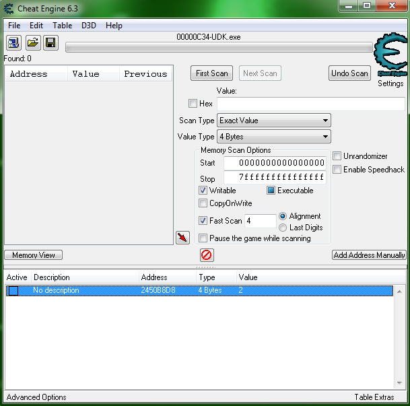Open the Help menu
Viewport: 410px width, 406px height.
pos(114,26)
